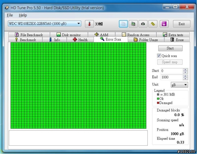Screen dimensions: 197x154
Task: Click the empty scan log text box
Action: (x=78, y=138)
